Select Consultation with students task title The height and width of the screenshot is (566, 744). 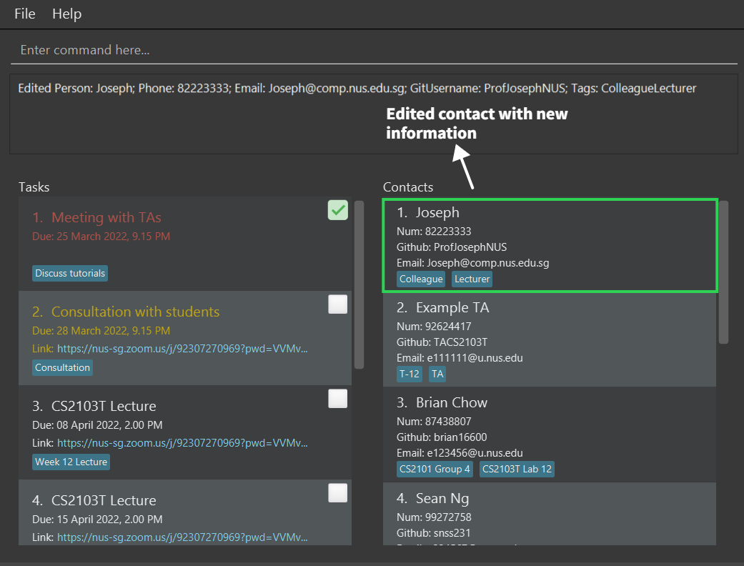(x=135, y=312)
